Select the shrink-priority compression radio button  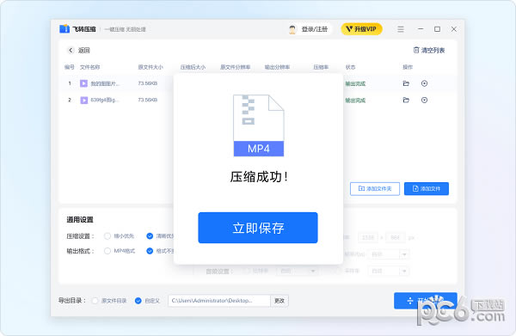pyautogui.click(x=107, y=236)
